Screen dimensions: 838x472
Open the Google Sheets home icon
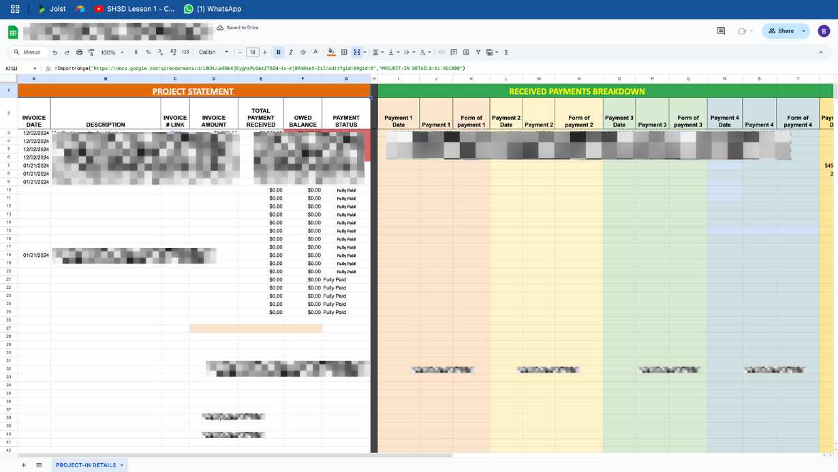(12, 32)
